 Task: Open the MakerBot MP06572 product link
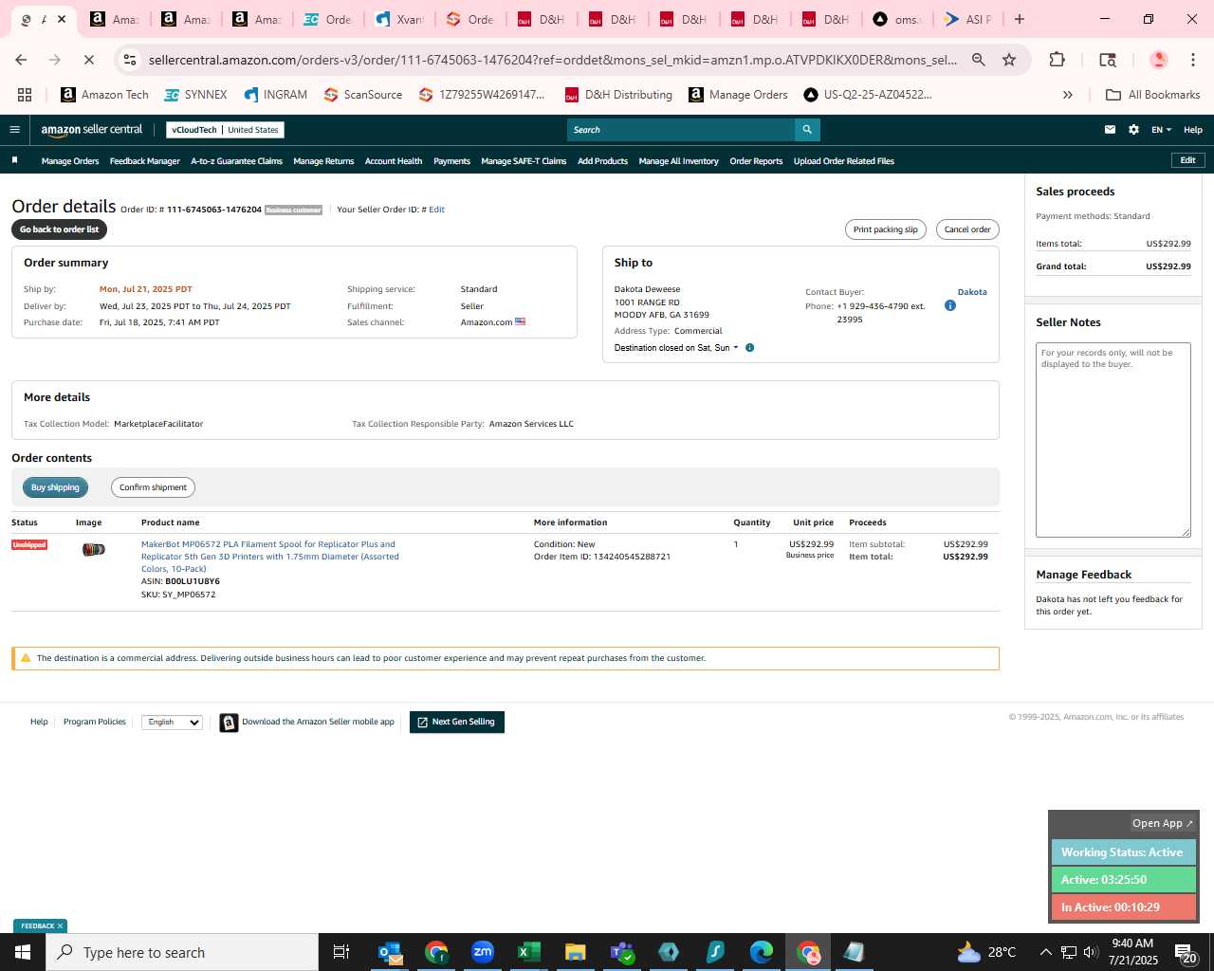click(x=270, y=557)
